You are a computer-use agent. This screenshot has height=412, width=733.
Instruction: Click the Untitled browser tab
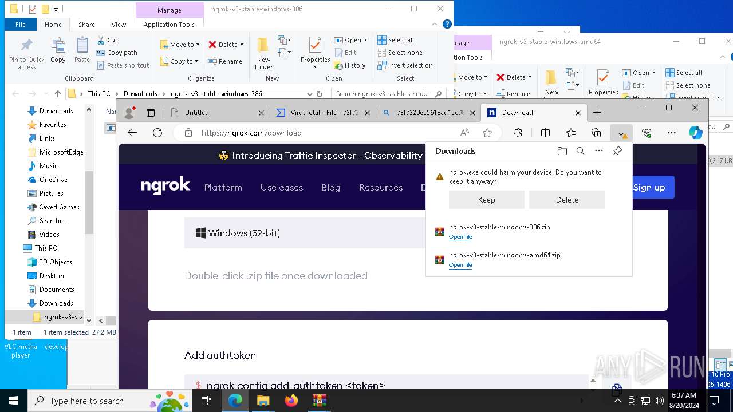click(x=217, y=113)
